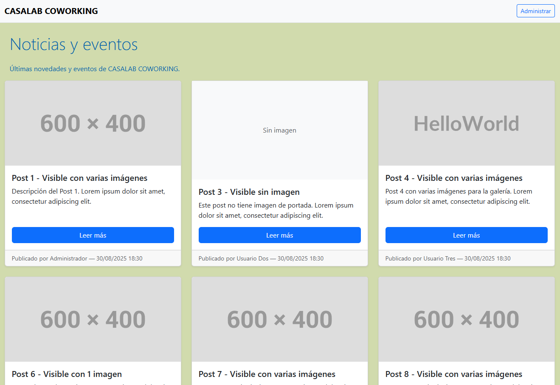Click the Post 8 title heading

pos(454,374)
